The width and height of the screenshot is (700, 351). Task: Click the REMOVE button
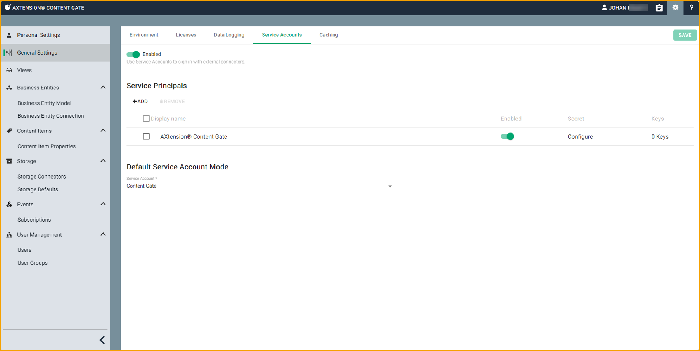click(x=172, y=102)
